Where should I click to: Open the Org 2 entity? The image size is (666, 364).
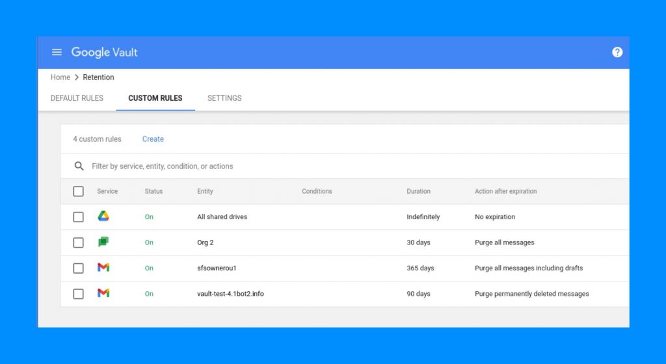205,242
